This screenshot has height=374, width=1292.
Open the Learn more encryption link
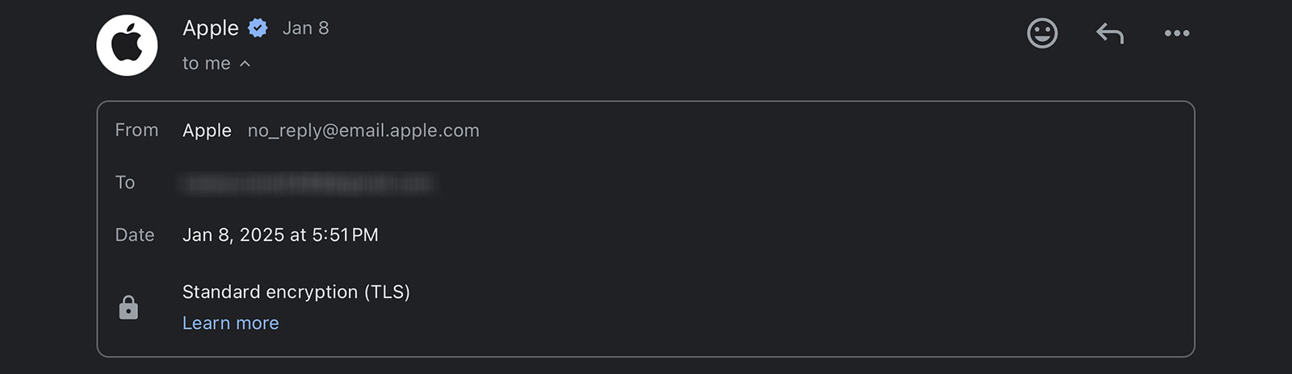pos(230,323)
